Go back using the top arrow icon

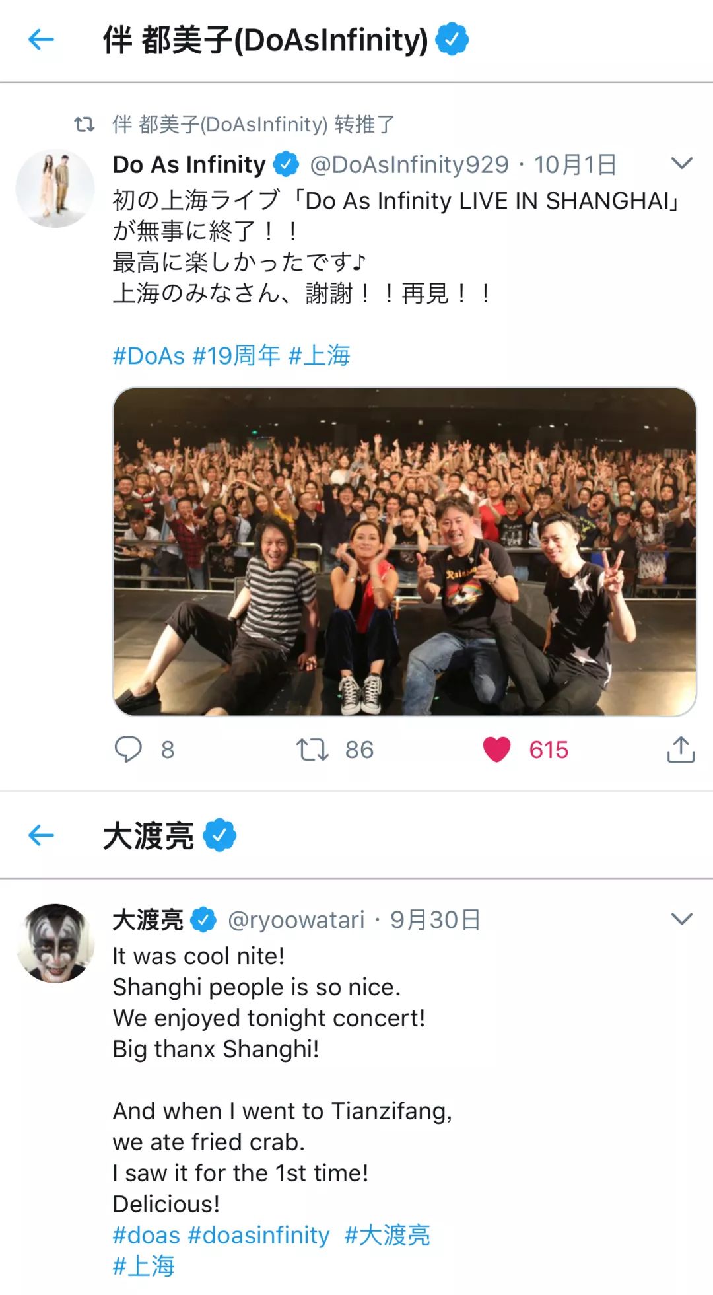pos(41,40)
